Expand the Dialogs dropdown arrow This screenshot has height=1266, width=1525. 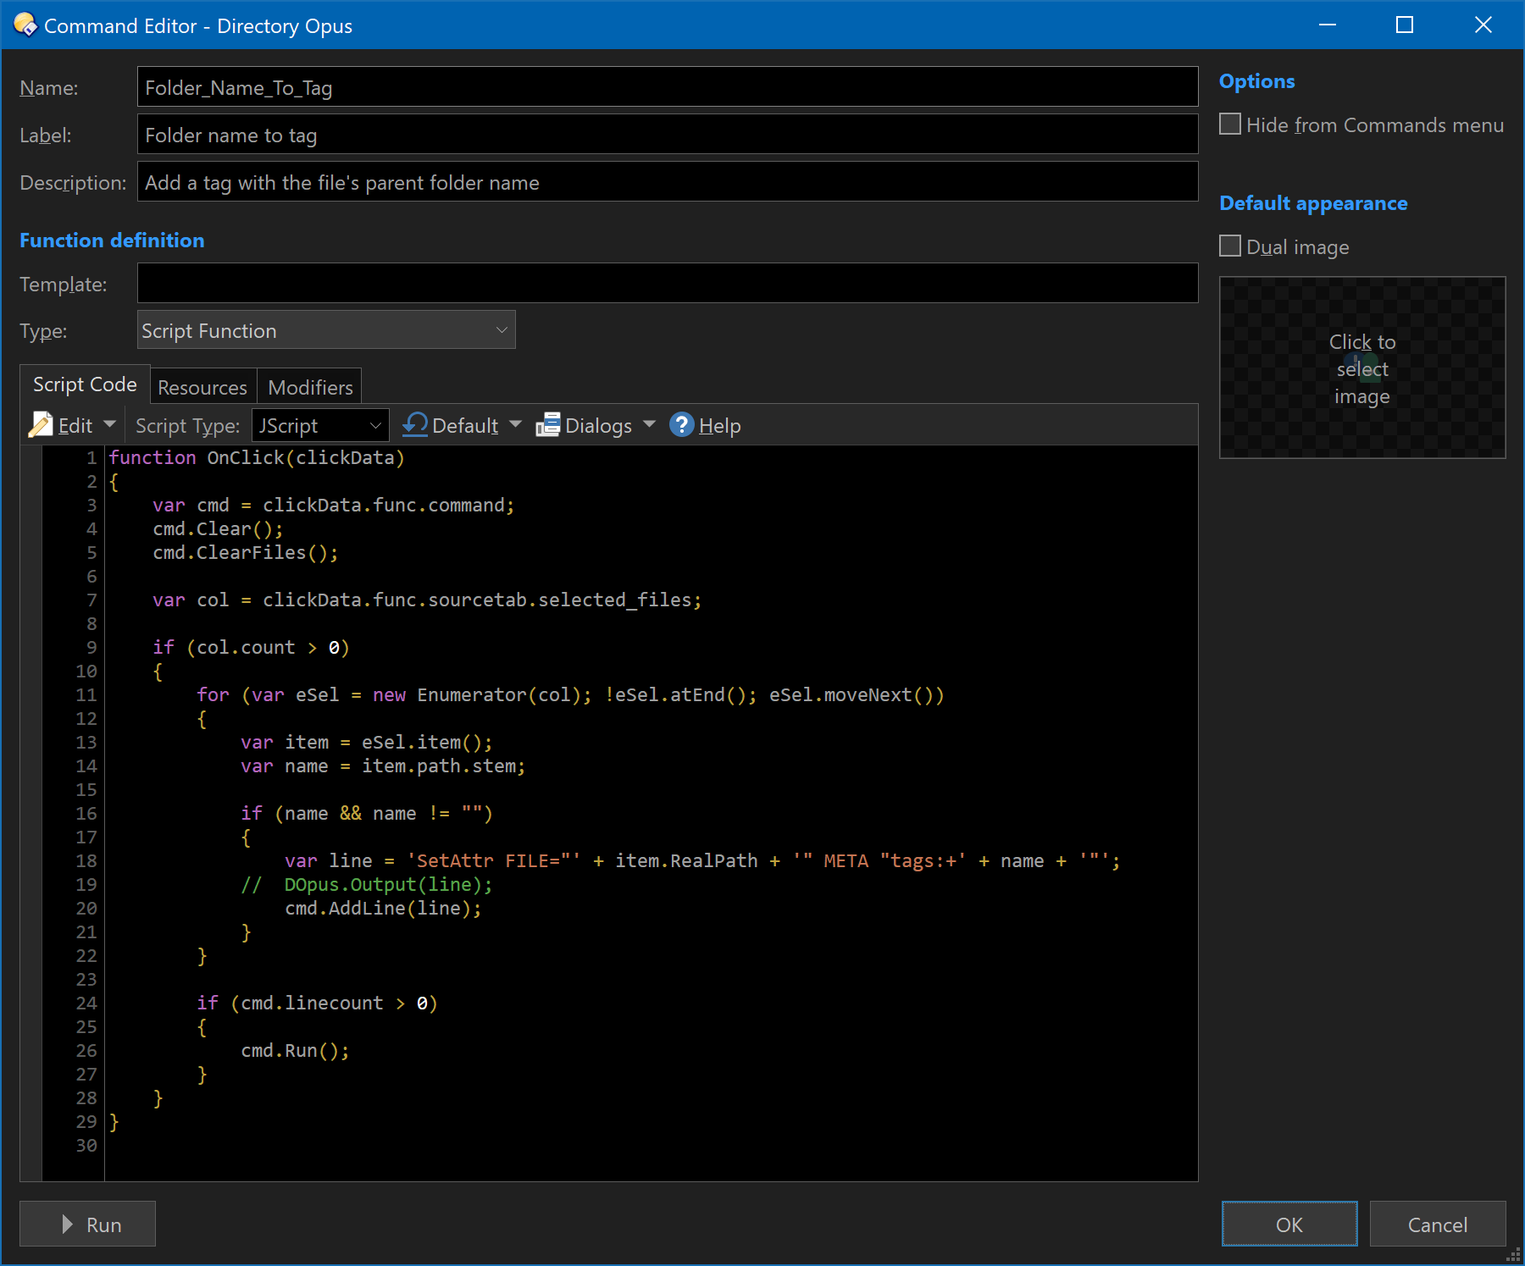[x=650, y=423]
